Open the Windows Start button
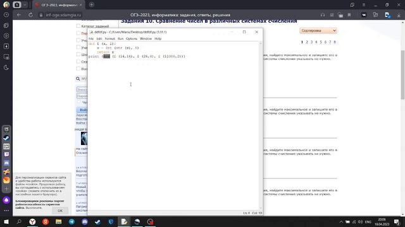Image resolution: width=405 pixels, height=227 pixels. coord(6,221)
